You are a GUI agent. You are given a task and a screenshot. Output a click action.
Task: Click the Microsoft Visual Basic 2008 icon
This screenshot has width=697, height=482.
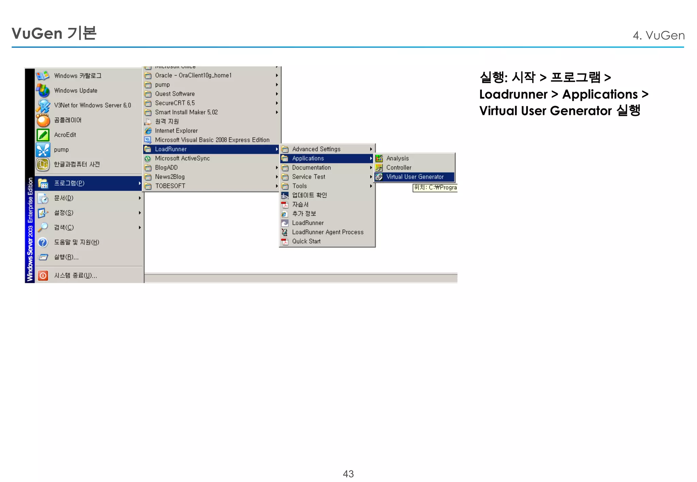[148, 140]
